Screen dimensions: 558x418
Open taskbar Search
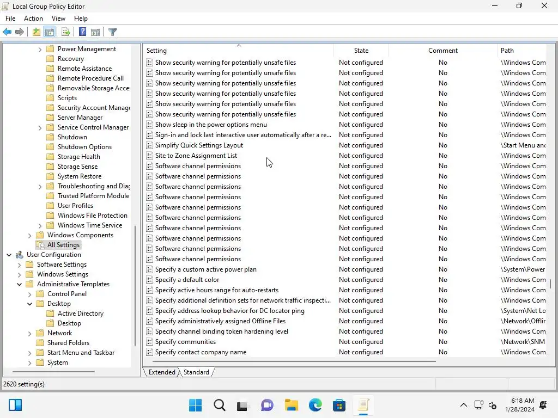(219, 405)
